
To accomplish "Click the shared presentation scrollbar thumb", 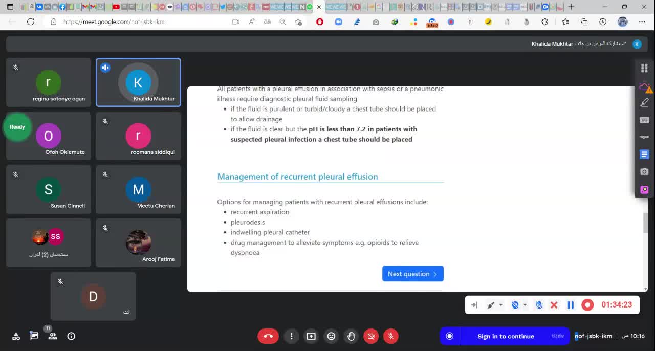I will (x=645, y=223).
